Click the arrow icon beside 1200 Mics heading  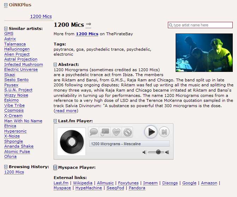89,24
